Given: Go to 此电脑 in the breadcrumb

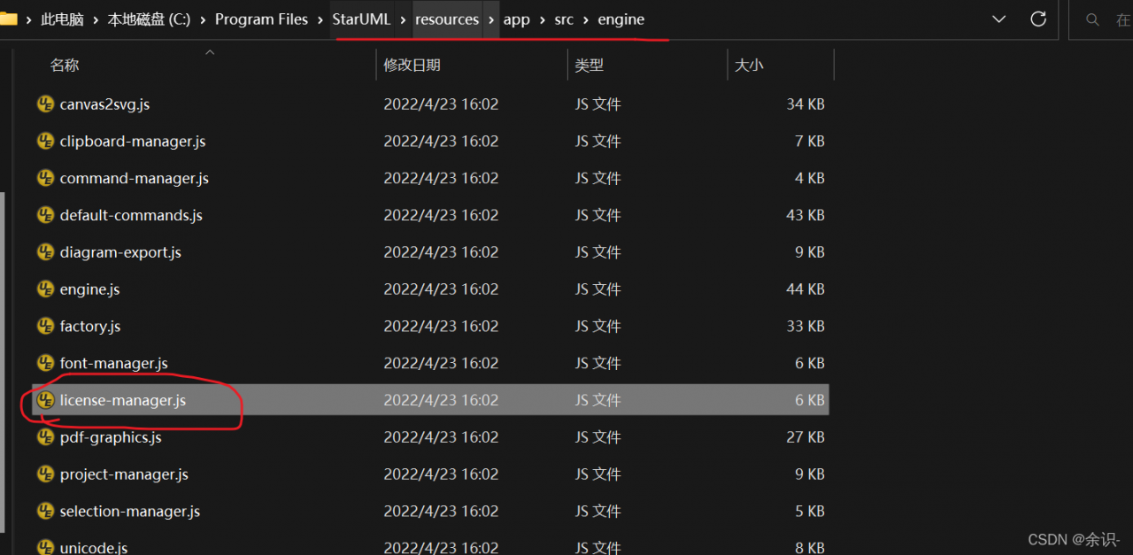Looking at the screenshot, I should [x=62, y=19].
